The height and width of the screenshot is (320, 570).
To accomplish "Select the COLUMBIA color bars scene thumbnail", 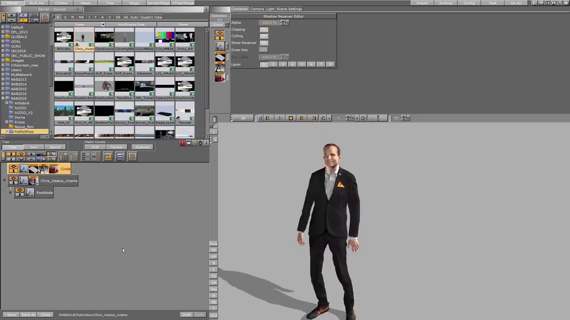I will tap(165, 39).
